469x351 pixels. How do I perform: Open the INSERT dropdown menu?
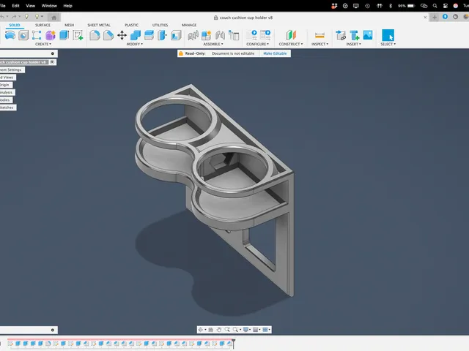click(353, 44)
